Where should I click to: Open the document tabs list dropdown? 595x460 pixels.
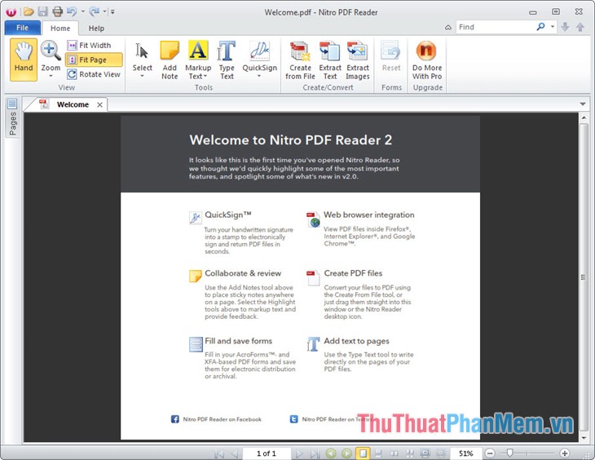coord(583,104)
